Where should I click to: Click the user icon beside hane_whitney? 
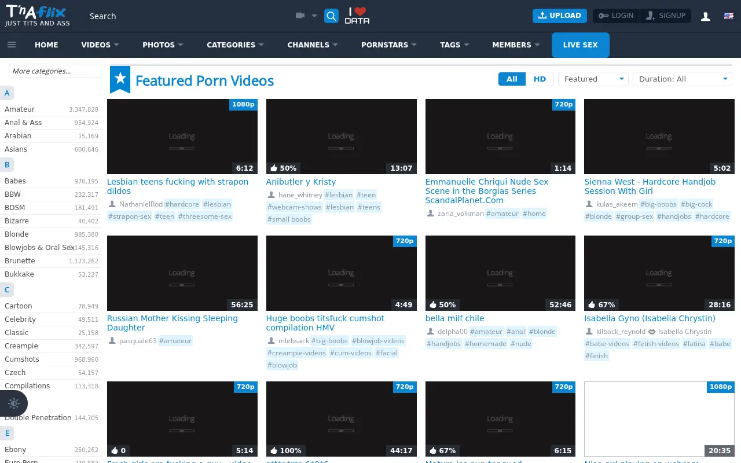tap(271, 195)
